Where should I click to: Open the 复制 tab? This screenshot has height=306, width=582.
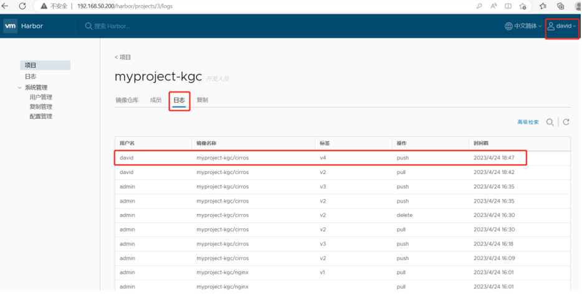202,100
